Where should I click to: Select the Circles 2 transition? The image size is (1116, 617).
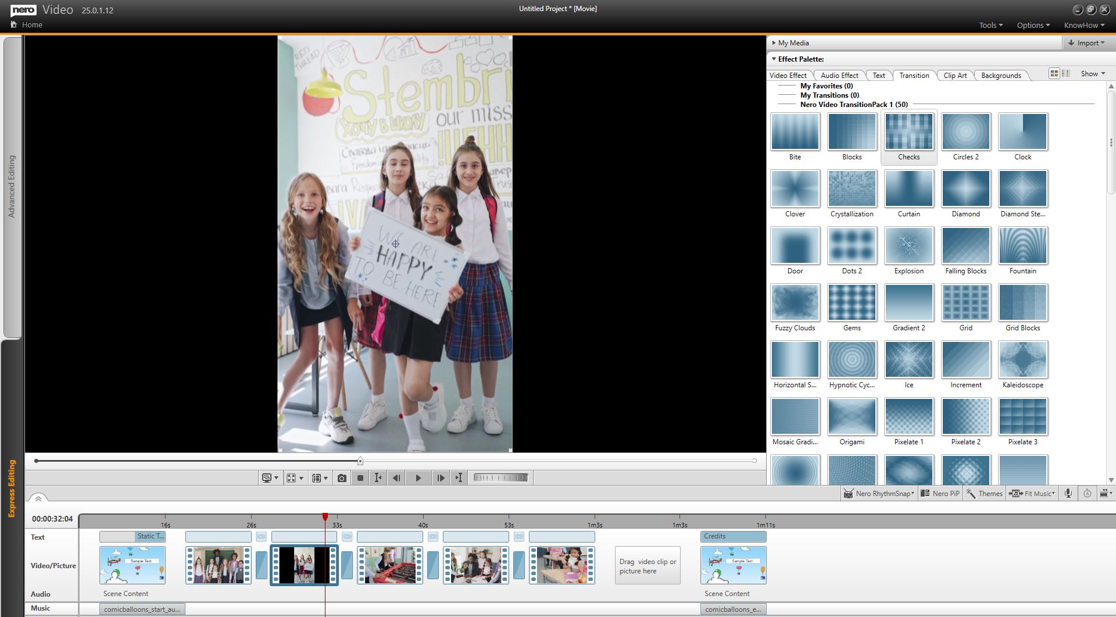966,138
